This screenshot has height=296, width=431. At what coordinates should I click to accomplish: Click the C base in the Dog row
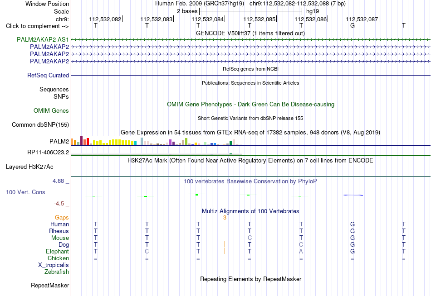(301, 245)
